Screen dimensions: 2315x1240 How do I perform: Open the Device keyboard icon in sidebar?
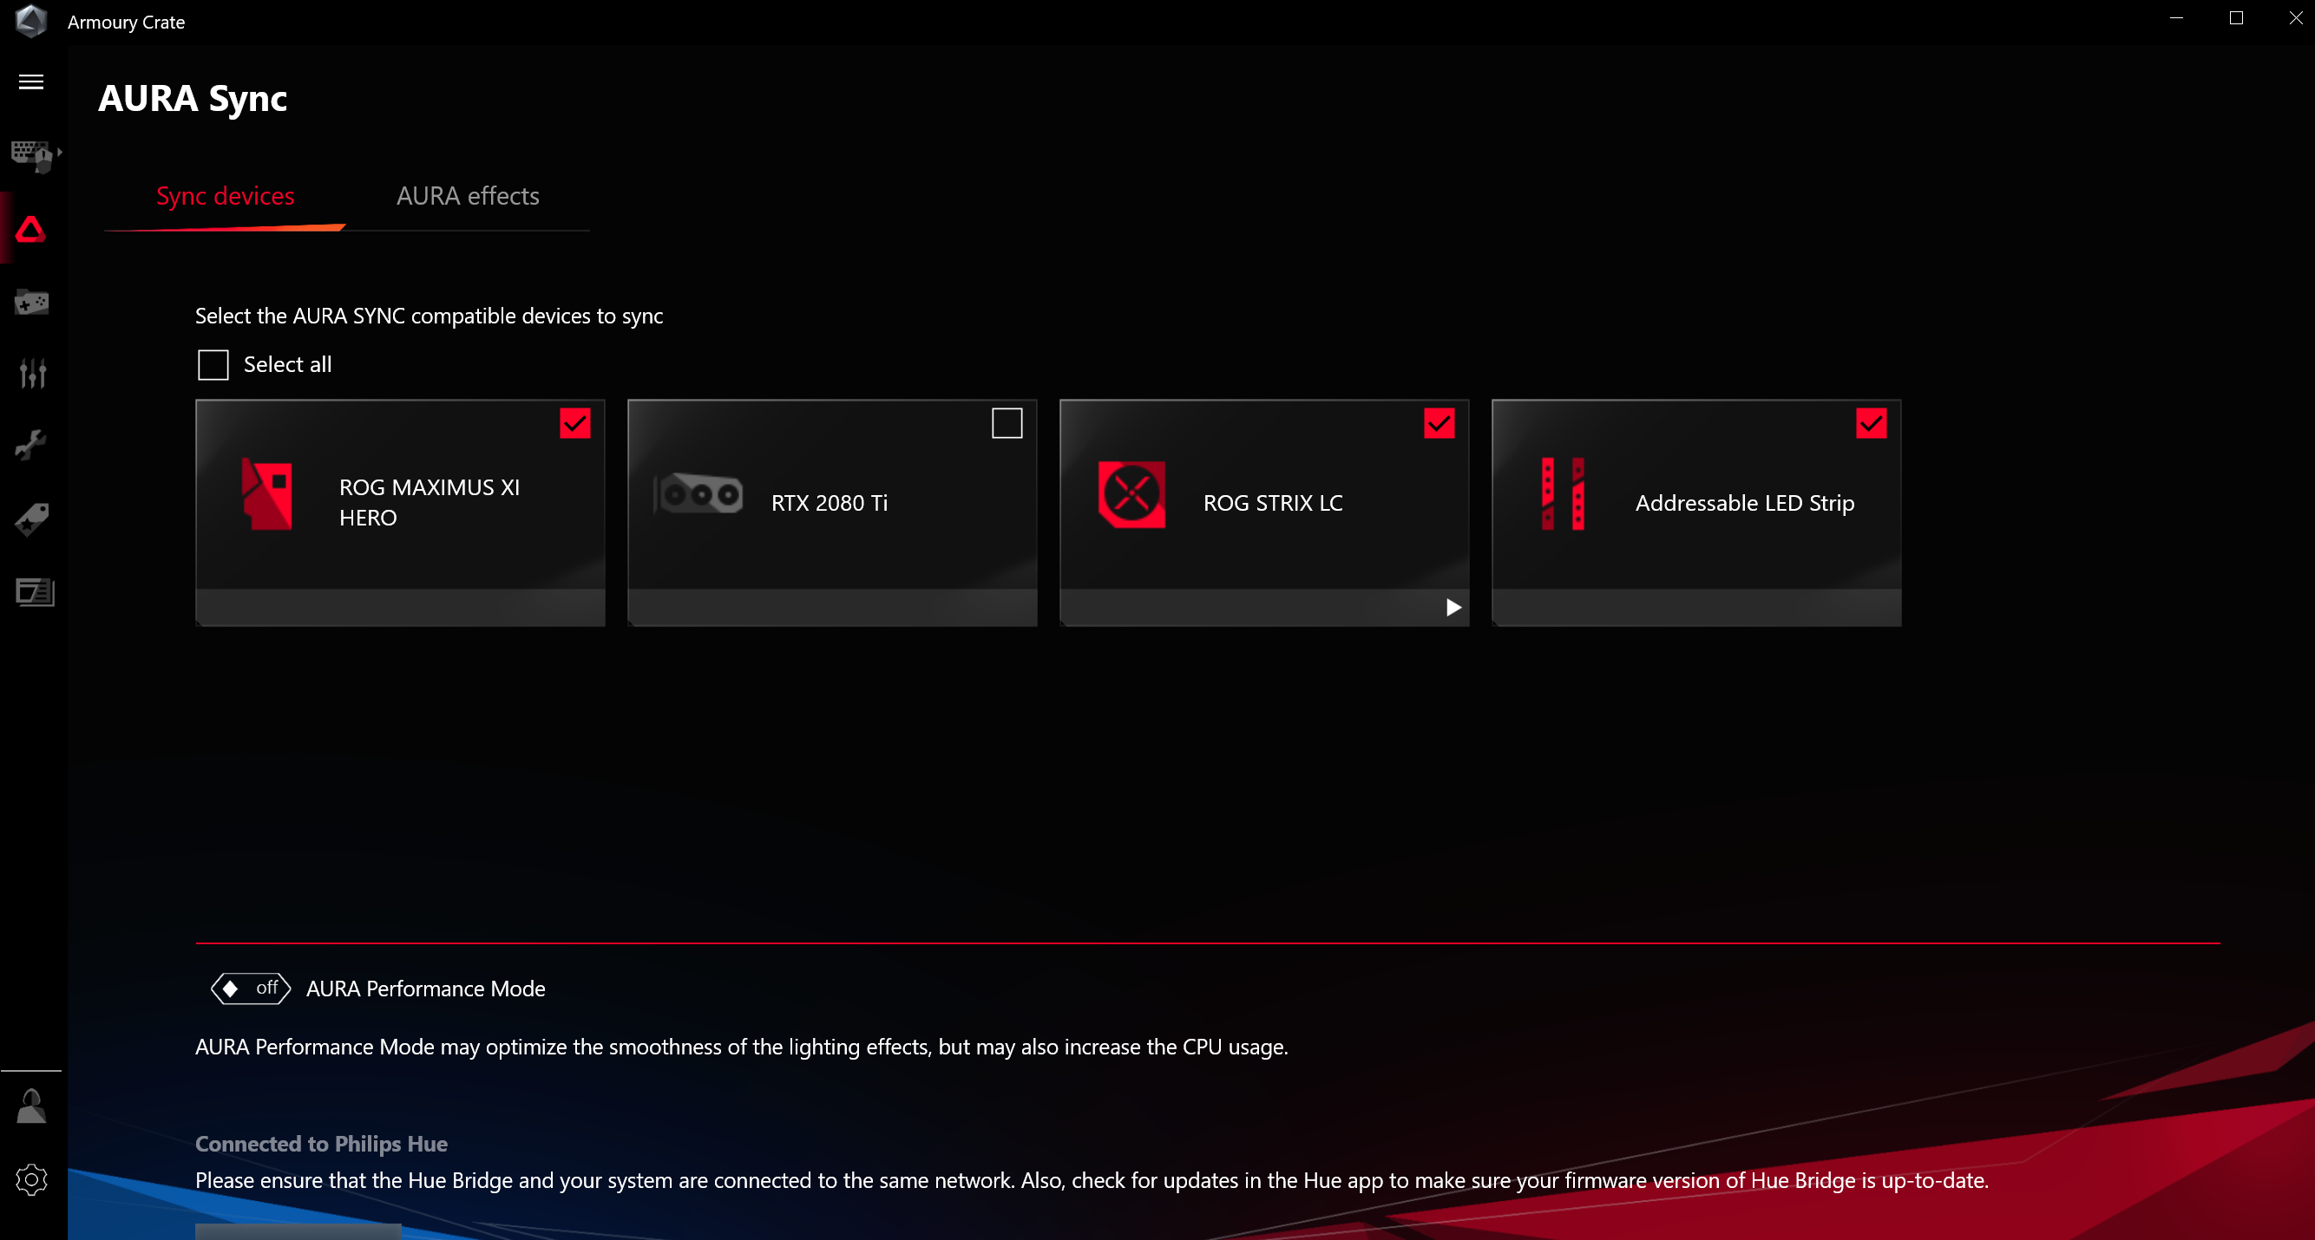tap(34, 155)
